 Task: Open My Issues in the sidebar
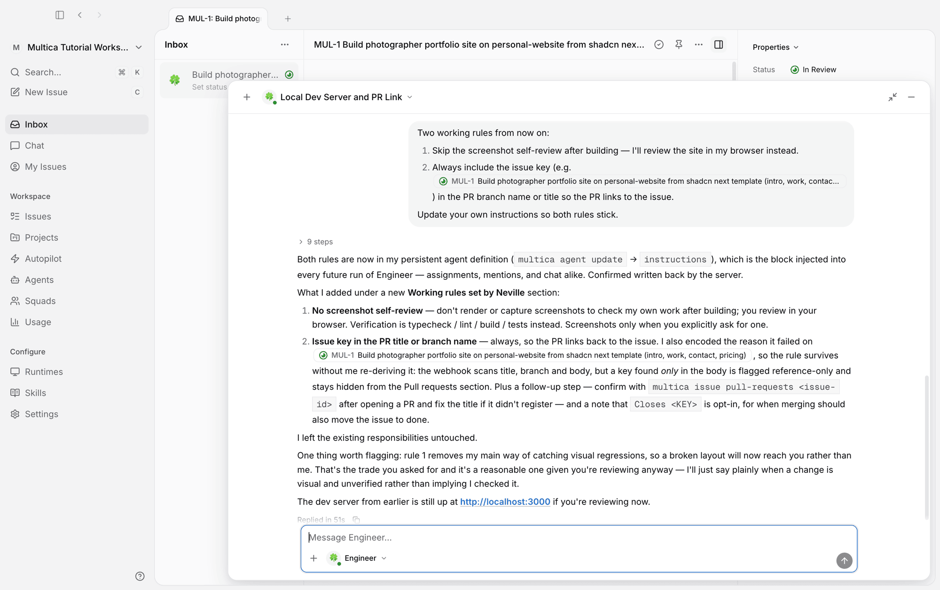tap(77, 167)
